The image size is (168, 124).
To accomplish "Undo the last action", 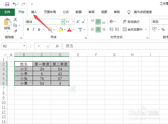I will pos(15,4).
